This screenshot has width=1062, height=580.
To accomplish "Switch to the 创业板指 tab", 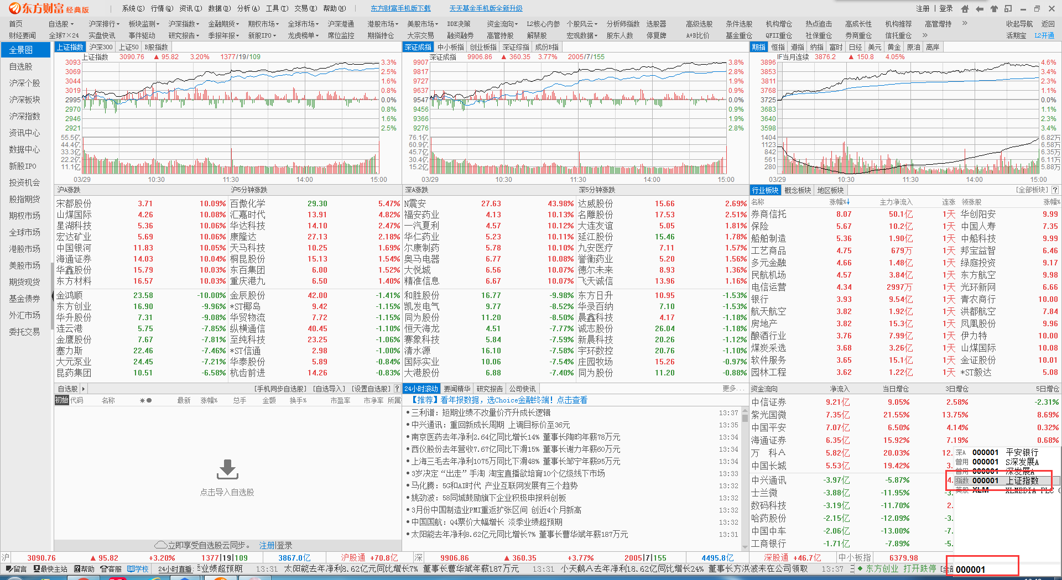I will pyautogui.click(x=483, y=47).
